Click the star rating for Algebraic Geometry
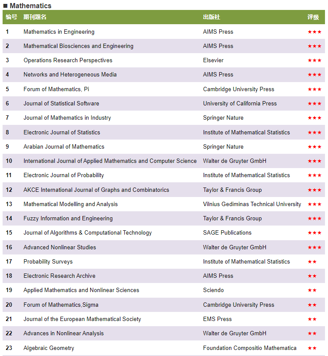 312,348
